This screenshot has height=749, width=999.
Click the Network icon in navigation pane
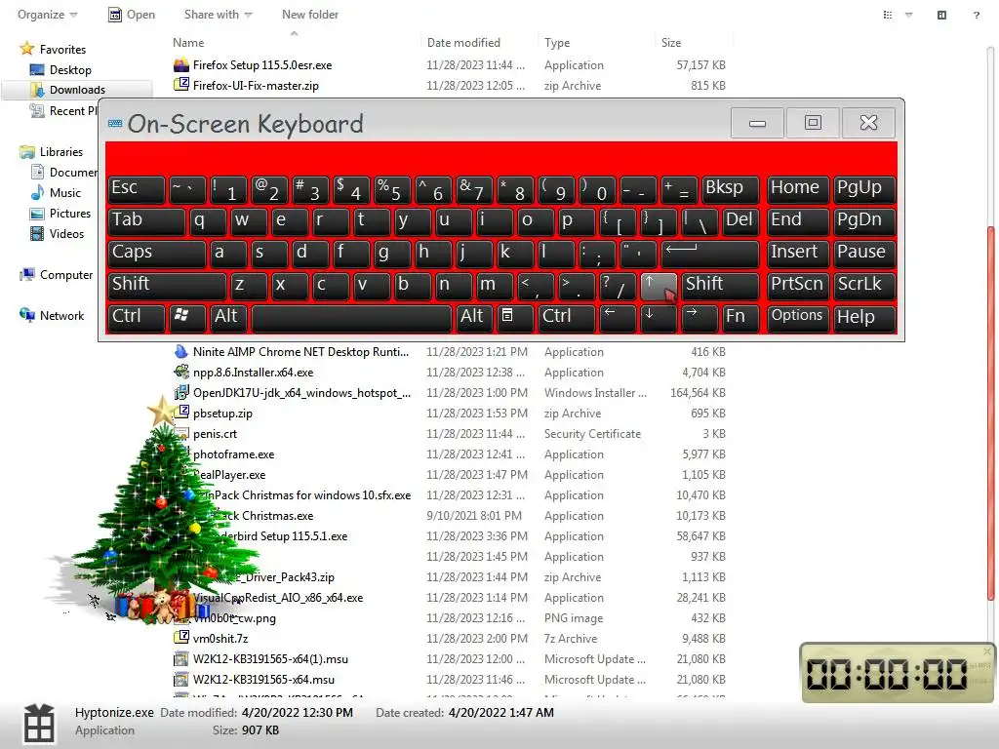click(26, 315)
